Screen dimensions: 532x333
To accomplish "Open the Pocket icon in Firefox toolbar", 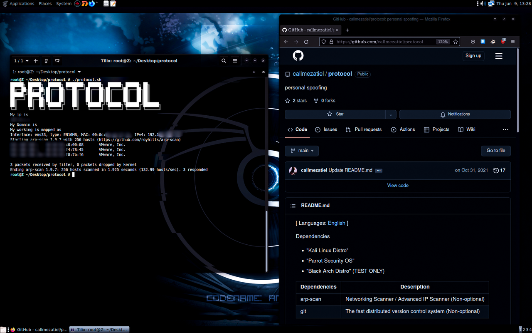I will [473, 42].
